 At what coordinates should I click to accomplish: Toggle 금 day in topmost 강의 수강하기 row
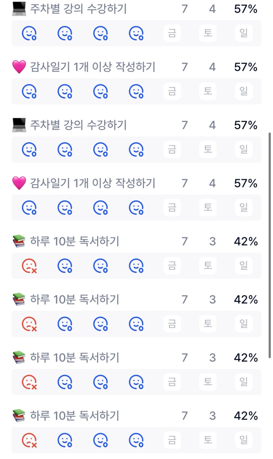pos(172,33)
